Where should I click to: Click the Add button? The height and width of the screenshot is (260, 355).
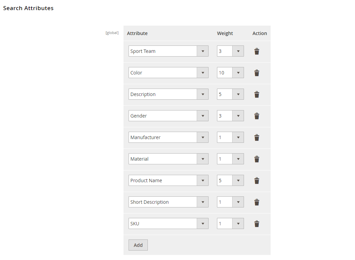tap(138, 245)
